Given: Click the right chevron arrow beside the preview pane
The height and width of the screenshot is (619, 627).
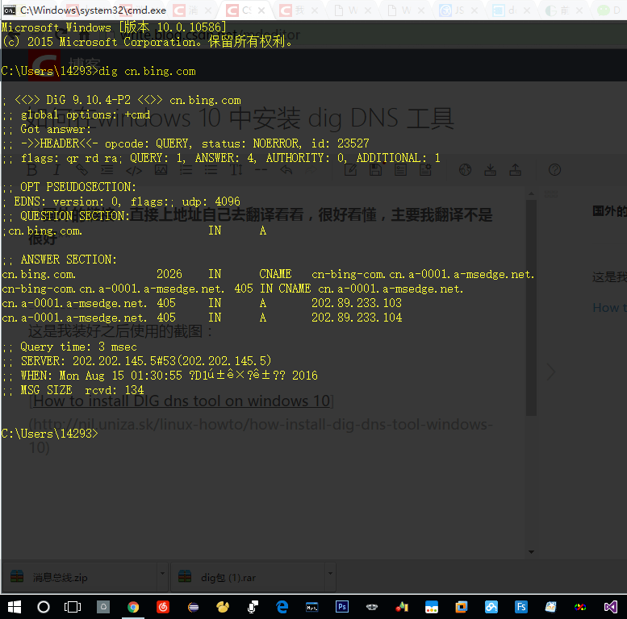Looking at the screenshot, I should pyautogui.click(x=551, y=372).
